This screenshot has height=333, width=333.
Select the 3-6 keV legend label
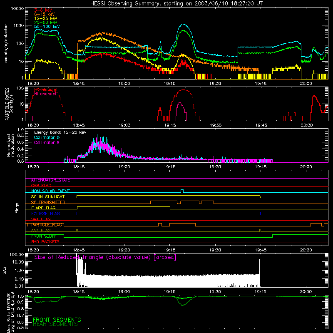[x=43, y=10]
